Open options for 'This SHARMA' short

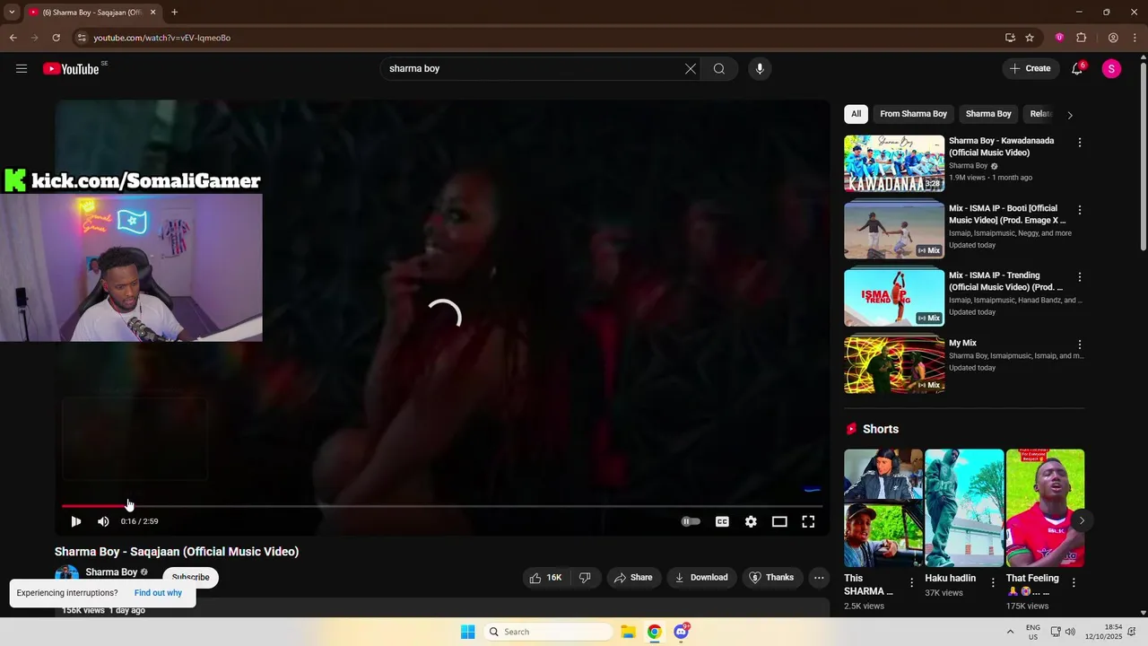coord(912,582)
